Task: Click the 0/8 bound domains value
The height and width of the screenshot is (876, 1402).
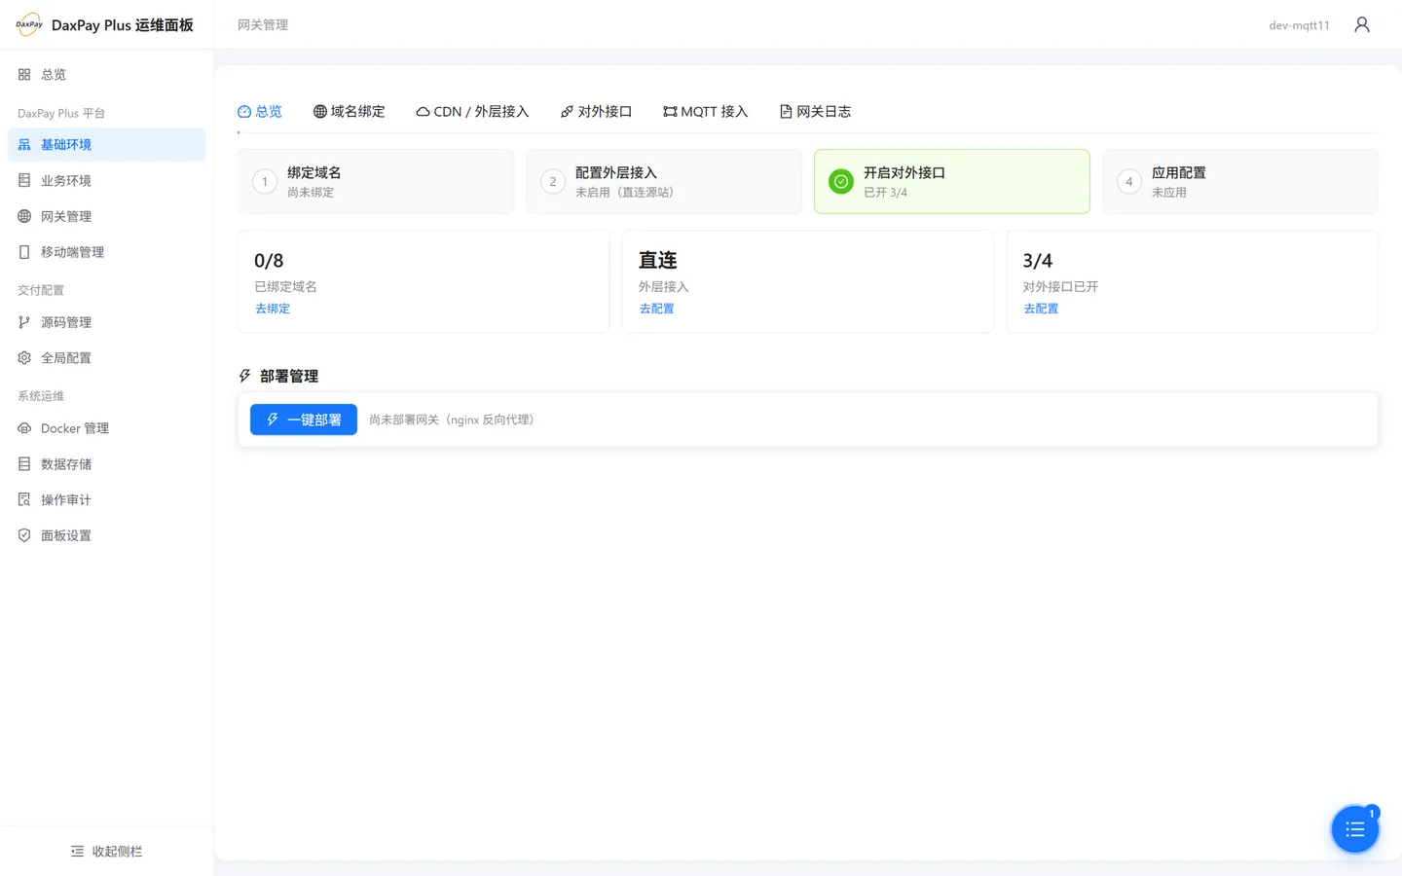Action: 269,261
